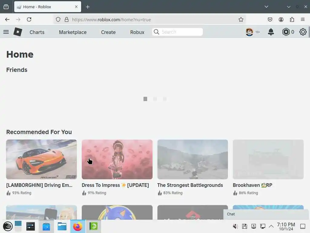Screen dimensions: 310x233
Task: Click The Strongest Battlegrounds title link
Action: (190, 185)
